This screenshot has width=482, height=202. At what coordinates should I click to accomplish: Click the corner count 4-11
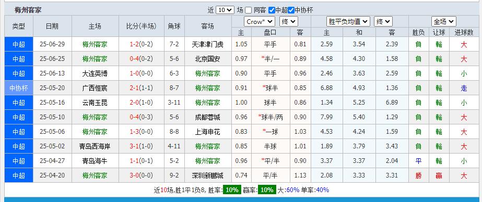(174, 146)
